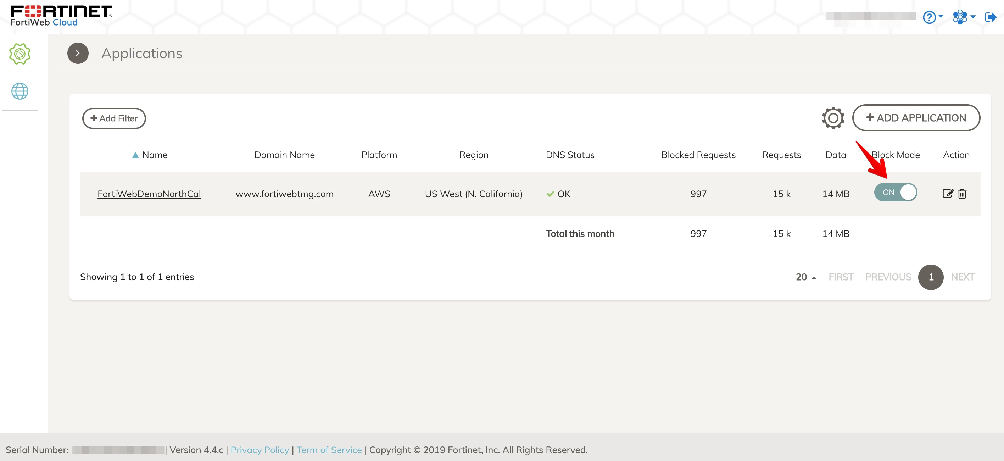Go to PREVIOUS page

coord(888,277)
